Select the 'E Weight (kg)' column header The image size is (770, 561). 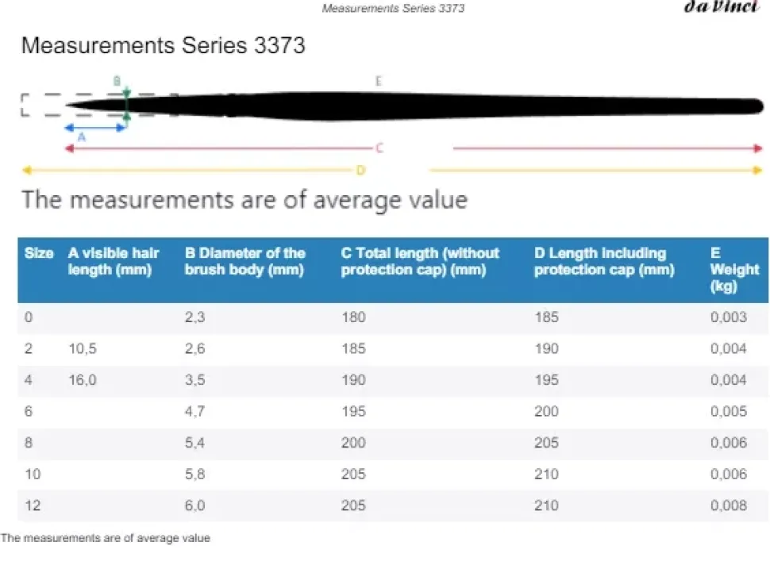(x=734, y=269)
